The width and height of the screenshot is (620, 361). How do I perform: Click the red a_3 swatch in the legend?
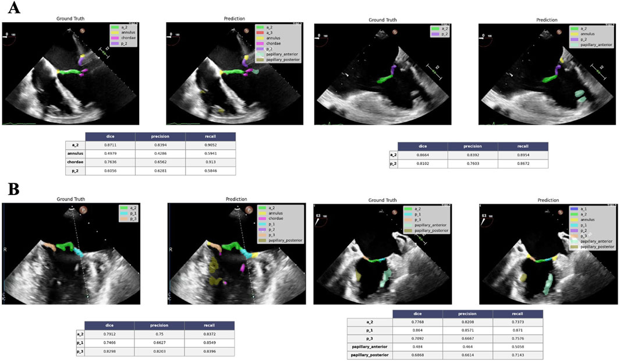[x=260, y=34]
